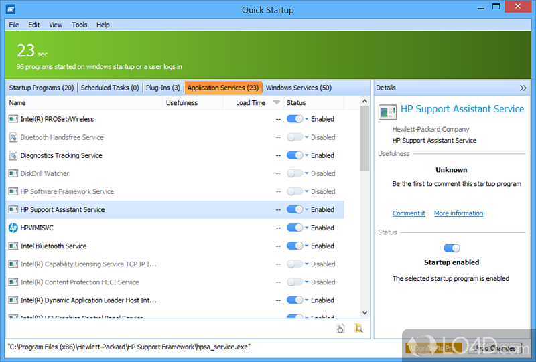
Task: Click the HP Support Assistant Service row icon
Action: tap(13, 209)
